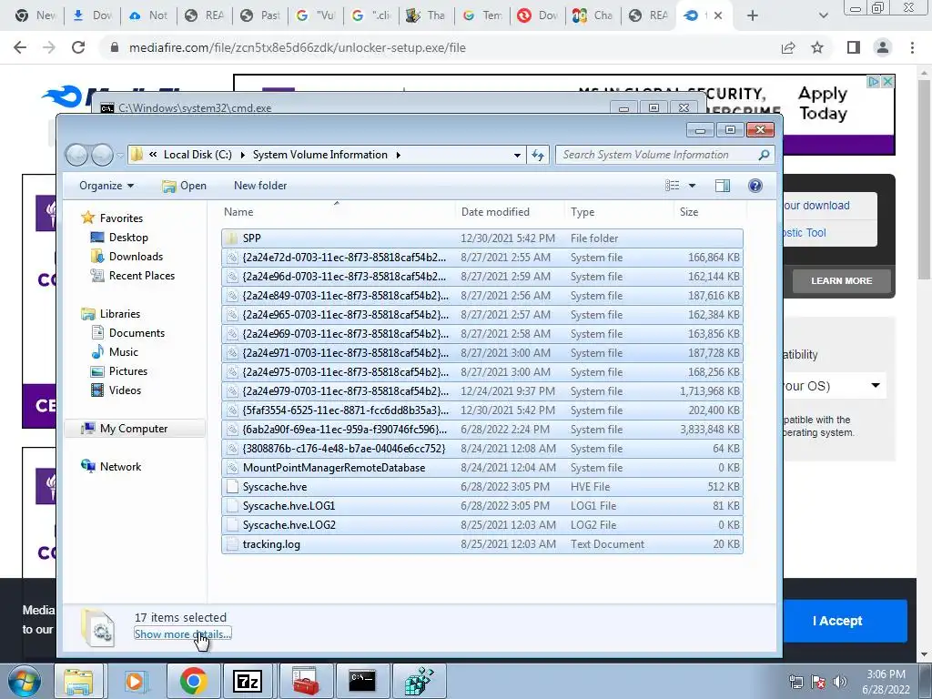Open the Windows Start orb

(x=25, y=681)
